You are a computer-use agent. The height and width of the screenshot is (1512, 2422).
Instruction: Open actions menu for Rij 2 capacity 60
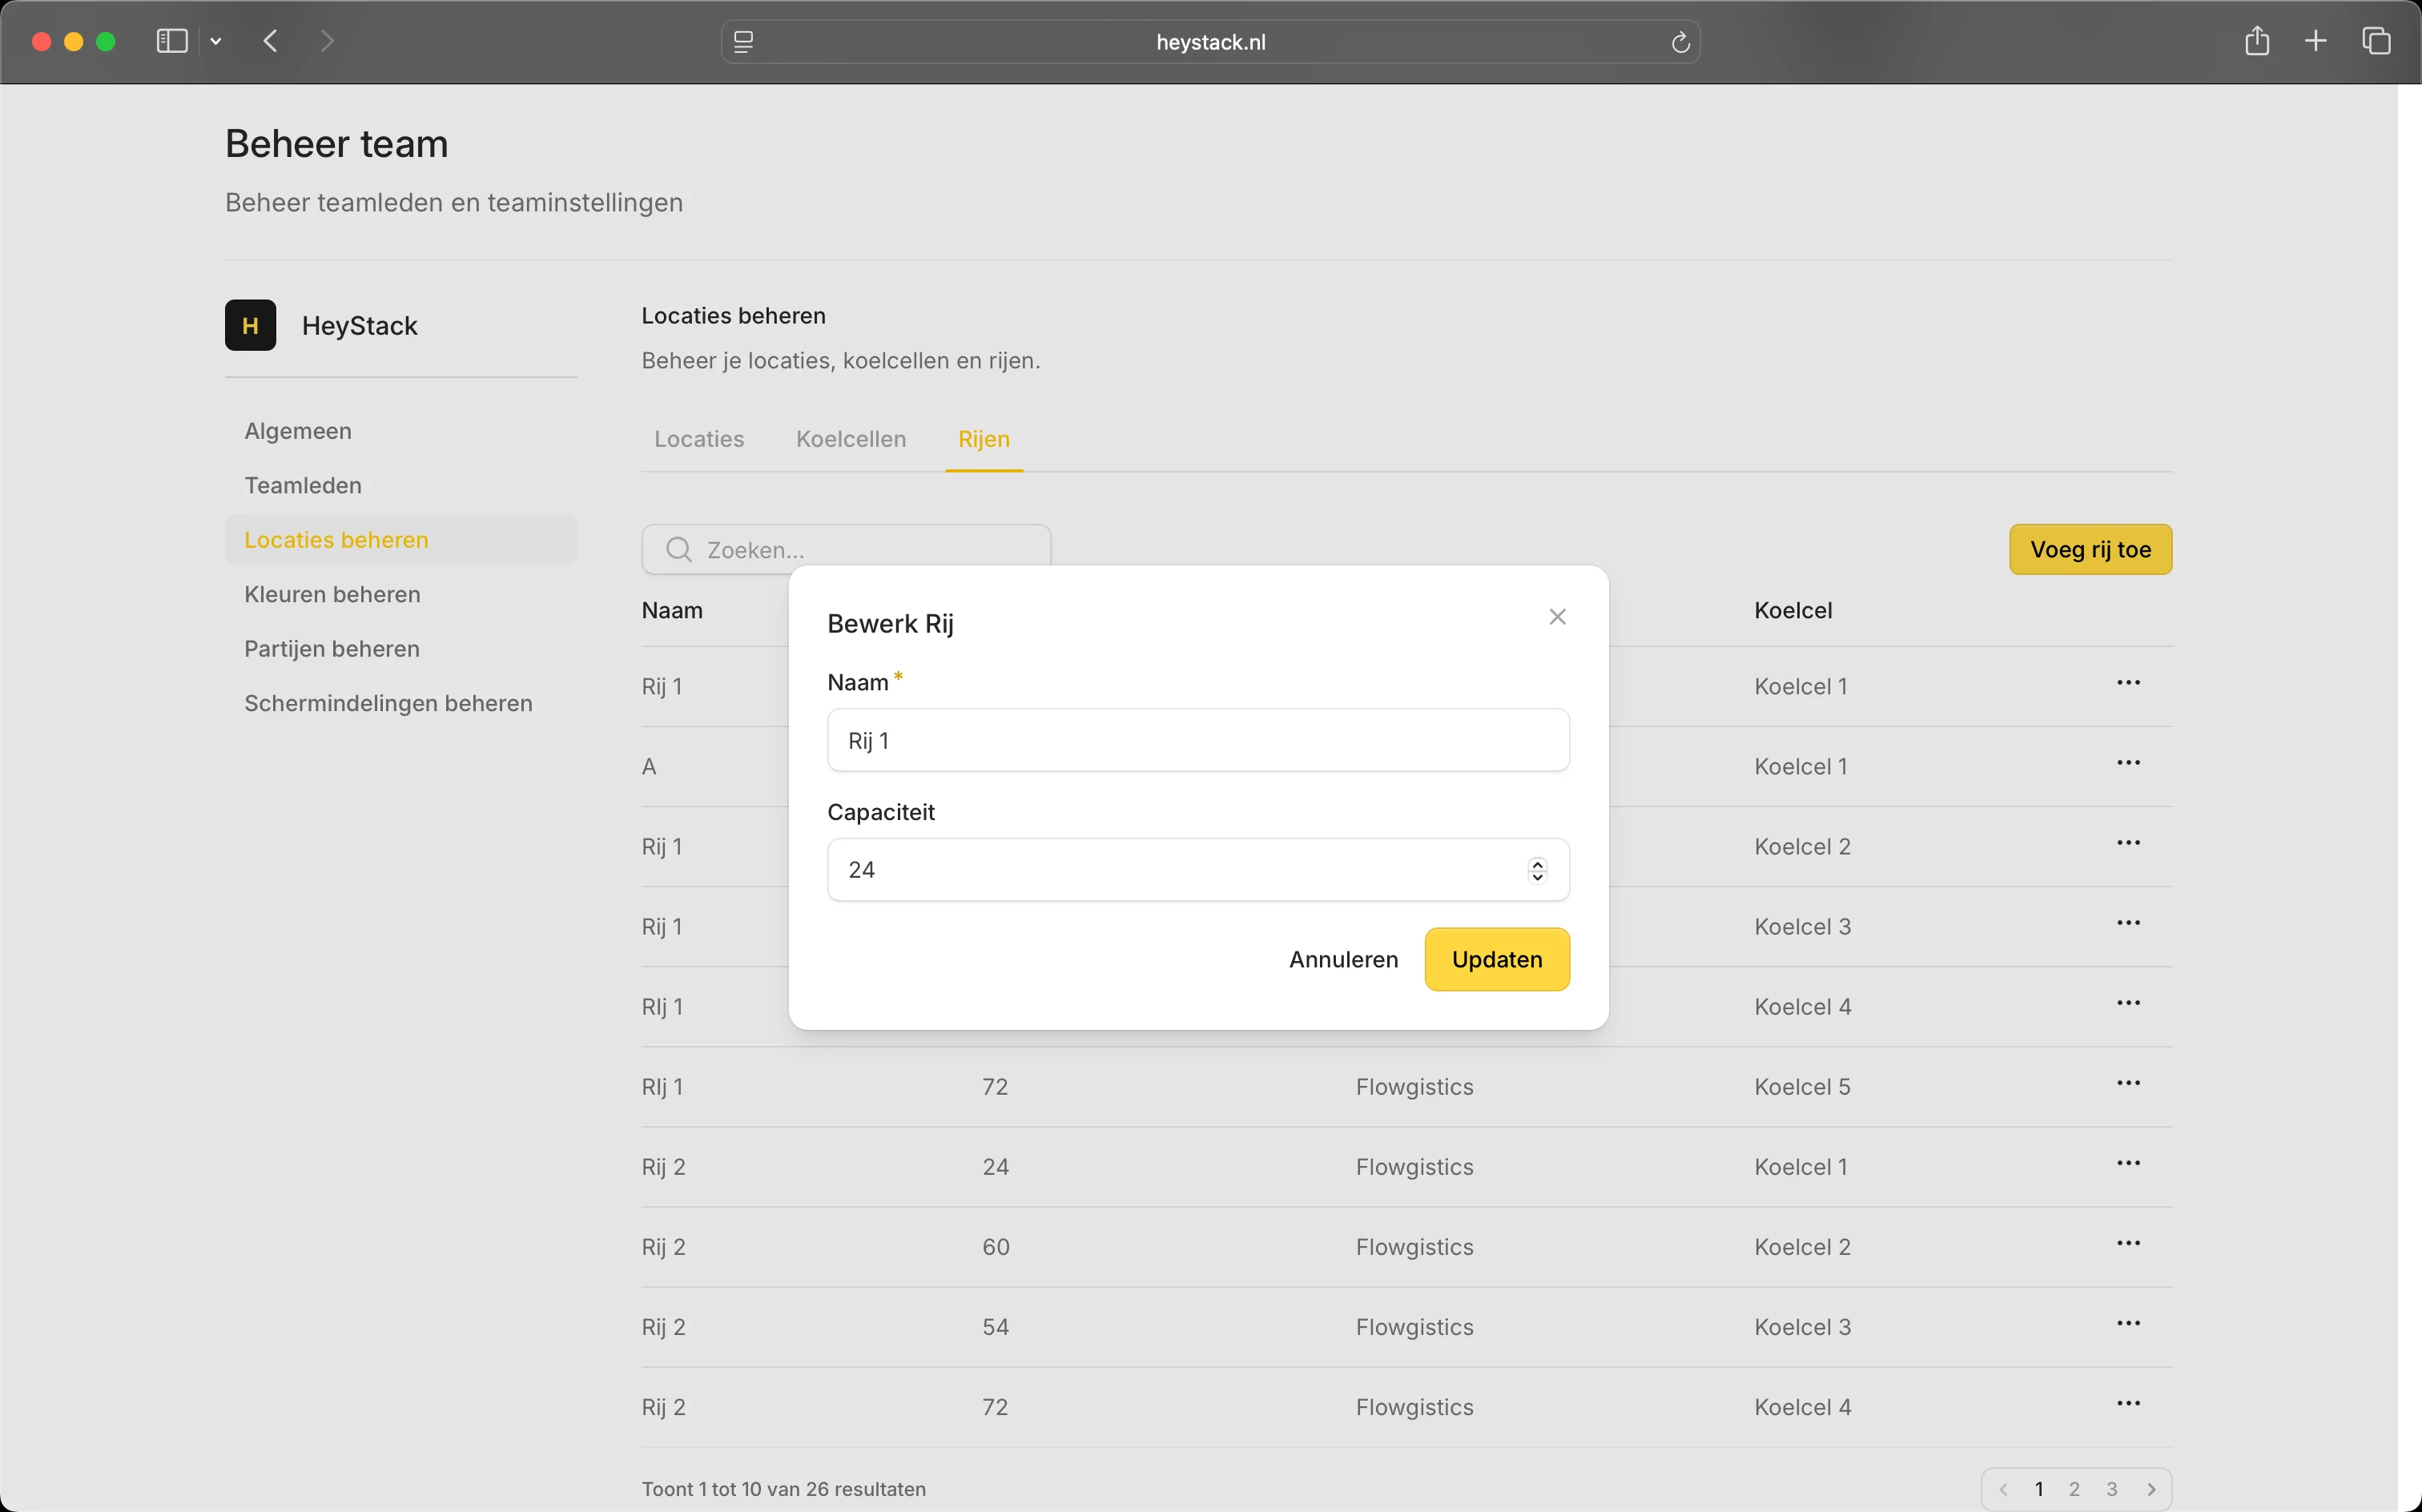point(2128,1243)
